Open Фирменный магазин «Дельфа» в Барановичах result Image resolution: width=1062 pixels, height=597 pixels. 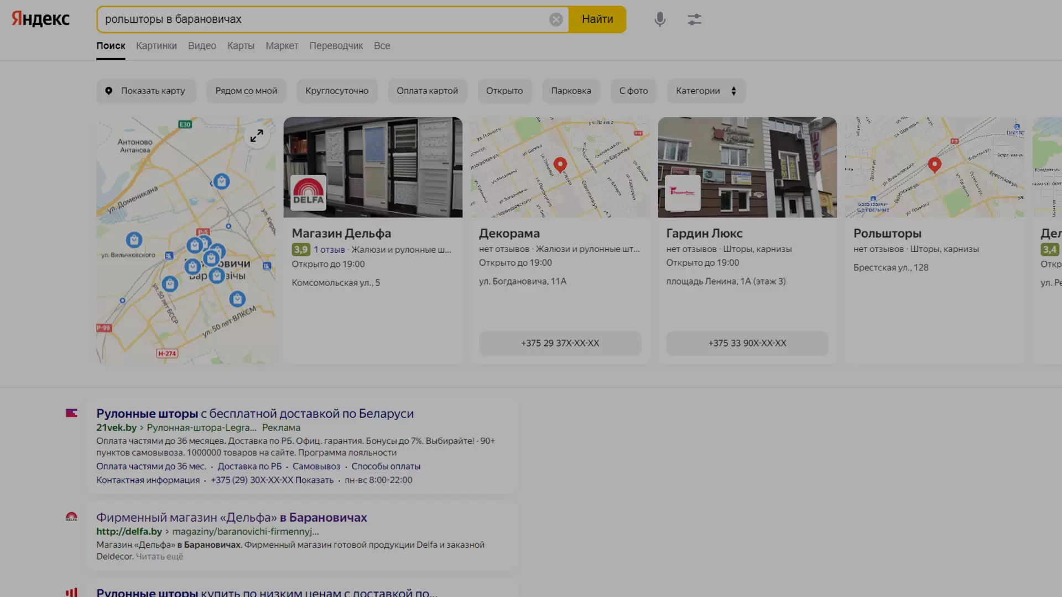pyautogui.click(x=232, y=517)
